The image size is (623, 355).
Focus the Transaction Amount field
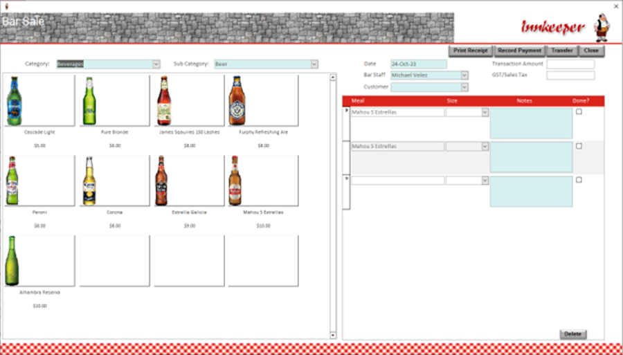click(x=570, y=64)
